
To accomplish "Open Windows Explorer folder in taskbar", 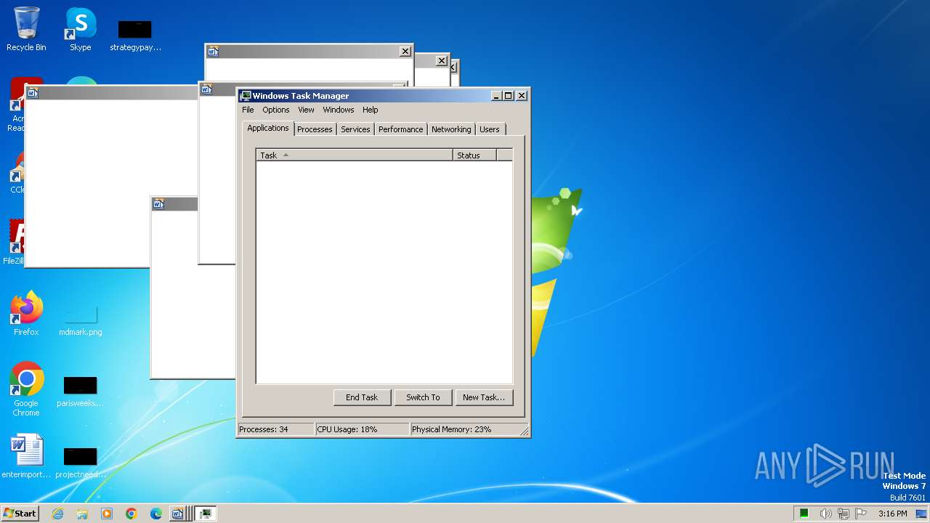I will pos(82,514).
